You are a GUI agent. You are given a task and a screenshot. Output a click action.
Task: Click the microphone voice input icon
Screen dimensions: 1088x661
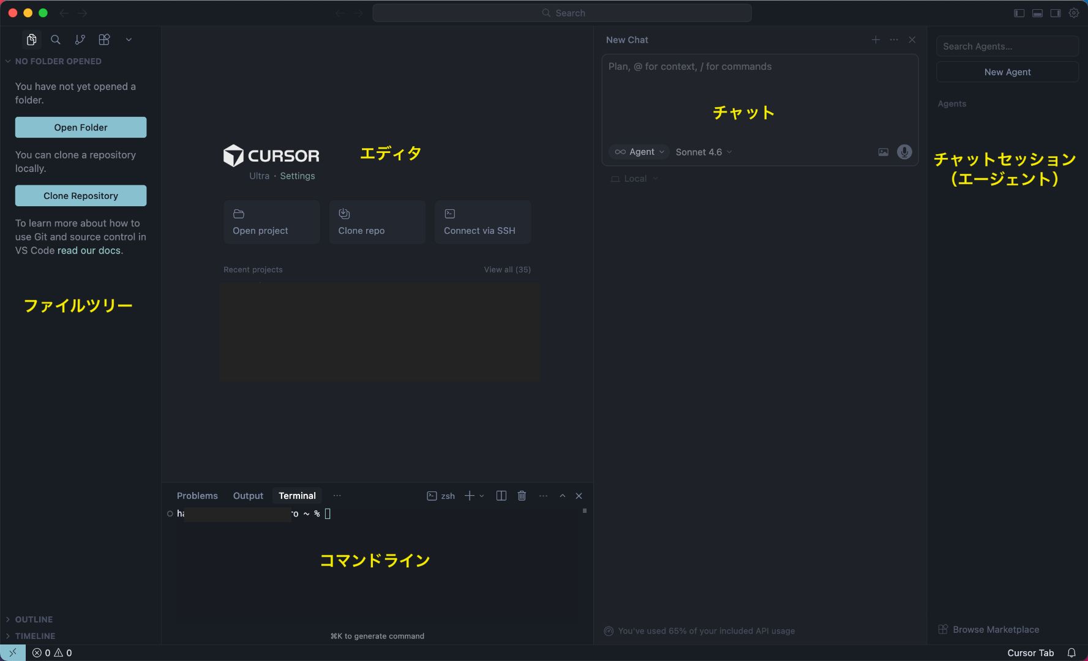coord(904,152)
